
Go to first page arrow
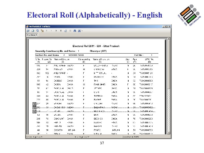[x=46, y=31]
